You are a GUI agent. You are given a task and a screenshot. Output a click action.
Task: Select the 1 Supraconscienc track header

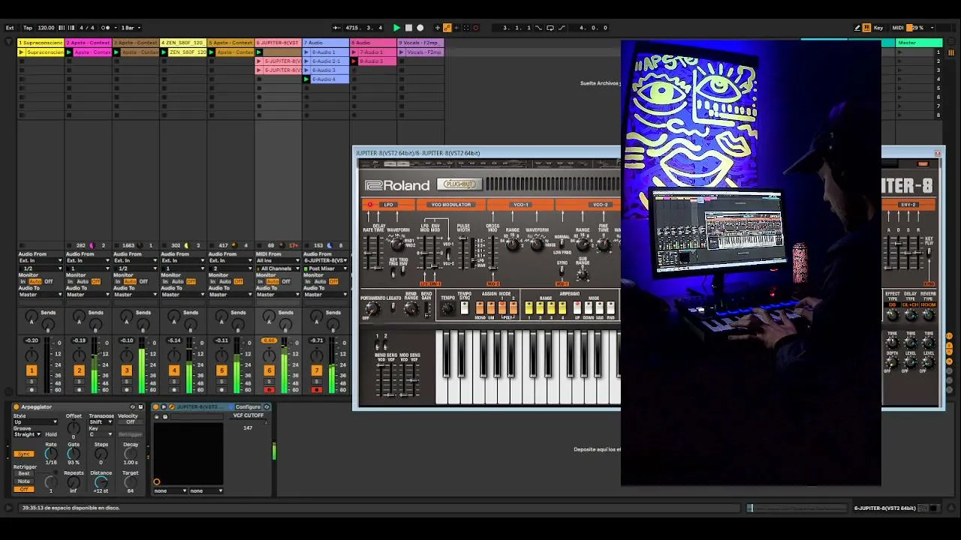[41, 43]
